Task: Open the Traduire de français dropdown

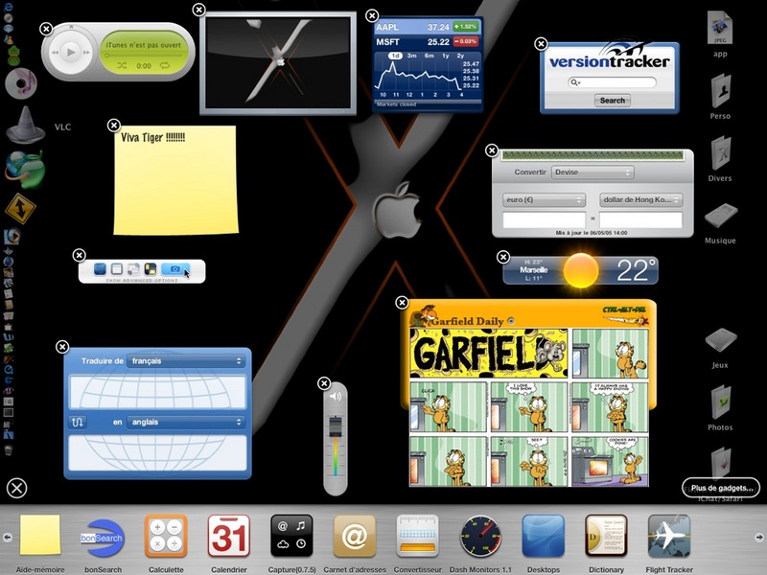Action: point(185,361)
